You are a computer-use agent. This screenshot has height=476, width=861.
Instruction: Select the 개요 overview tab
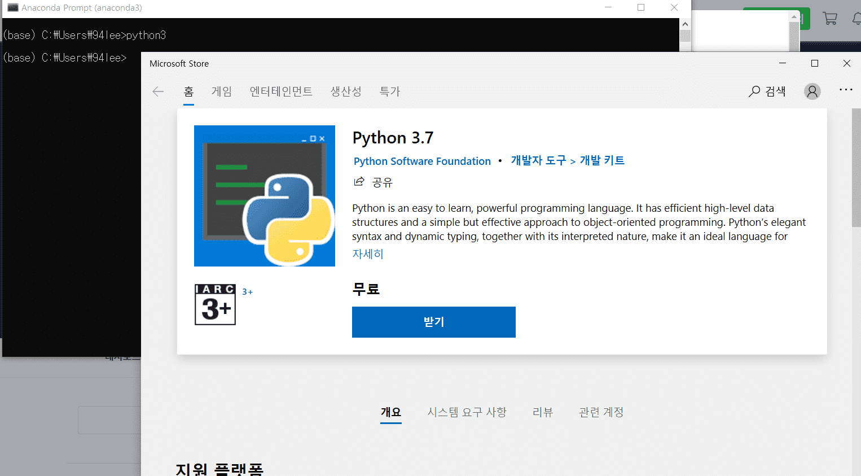[x=391, y=412]
